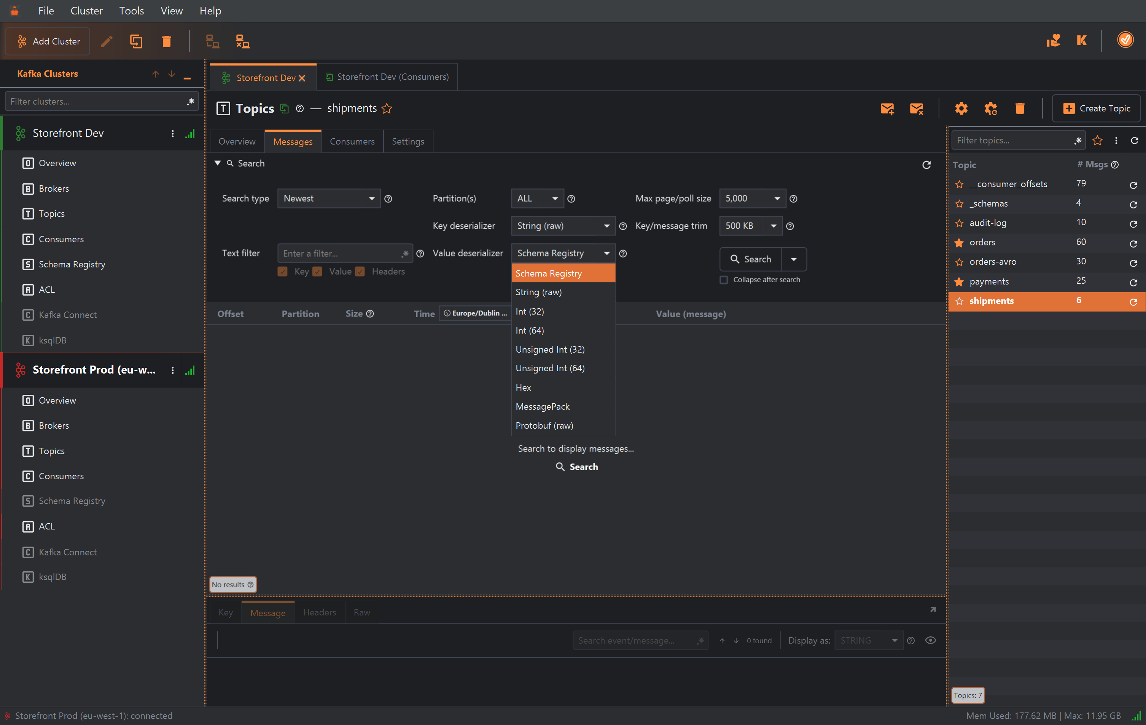Click the Enter a filter text field
Viewport: 1146px width, 725px height.
point(345,253)
